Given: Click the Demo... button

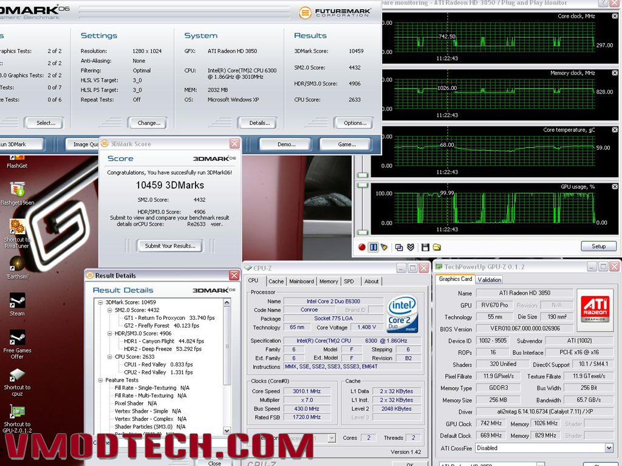Looking at the screenshot, I should (287, 144).
